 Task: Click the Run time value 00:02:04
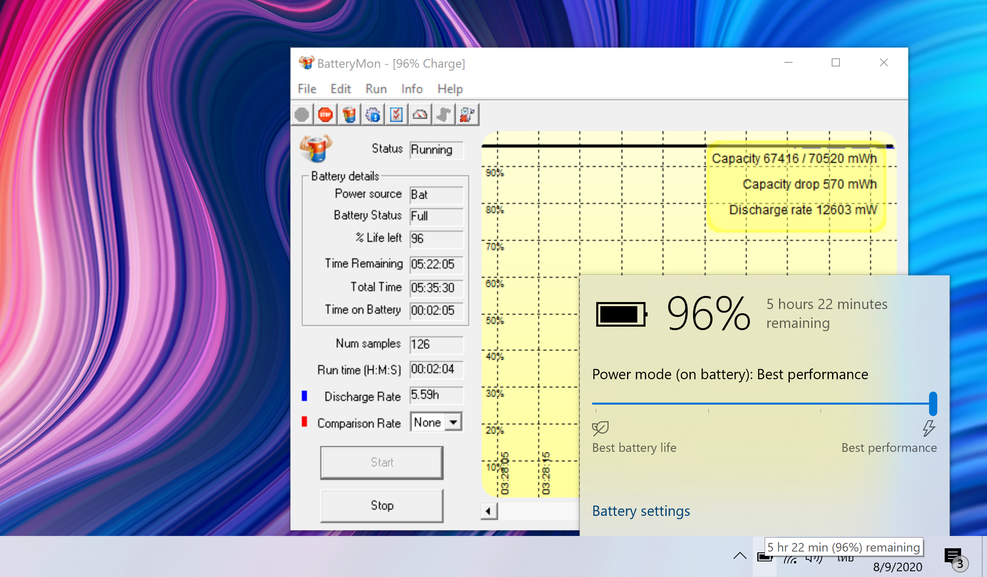click(x=436, y=369)
